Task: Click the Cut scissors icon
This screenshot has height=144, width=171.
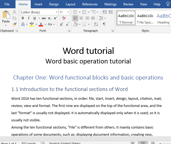Action: coord(14,12)
